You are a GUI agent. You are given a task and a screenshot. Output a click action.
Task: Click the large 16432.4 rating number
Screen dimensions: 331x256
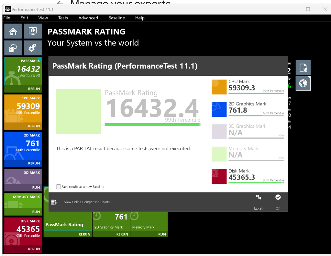pyautogui.click(x=152, y=108)
